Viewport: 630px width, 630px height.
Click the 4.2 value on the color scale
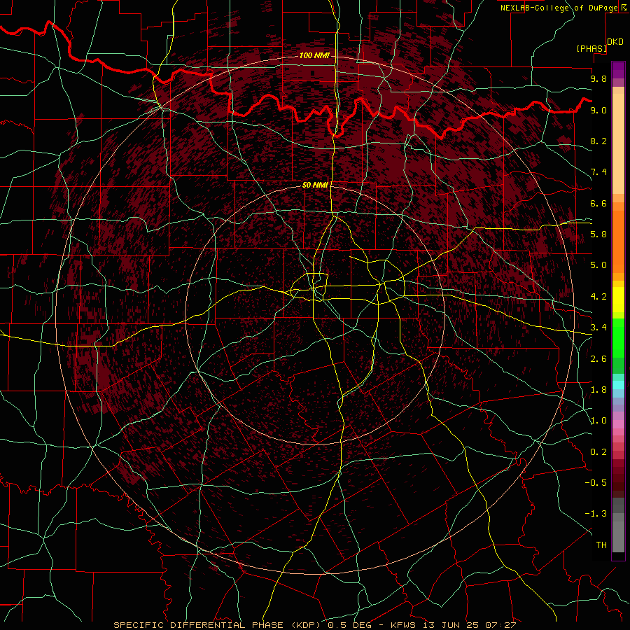point(598,297)
